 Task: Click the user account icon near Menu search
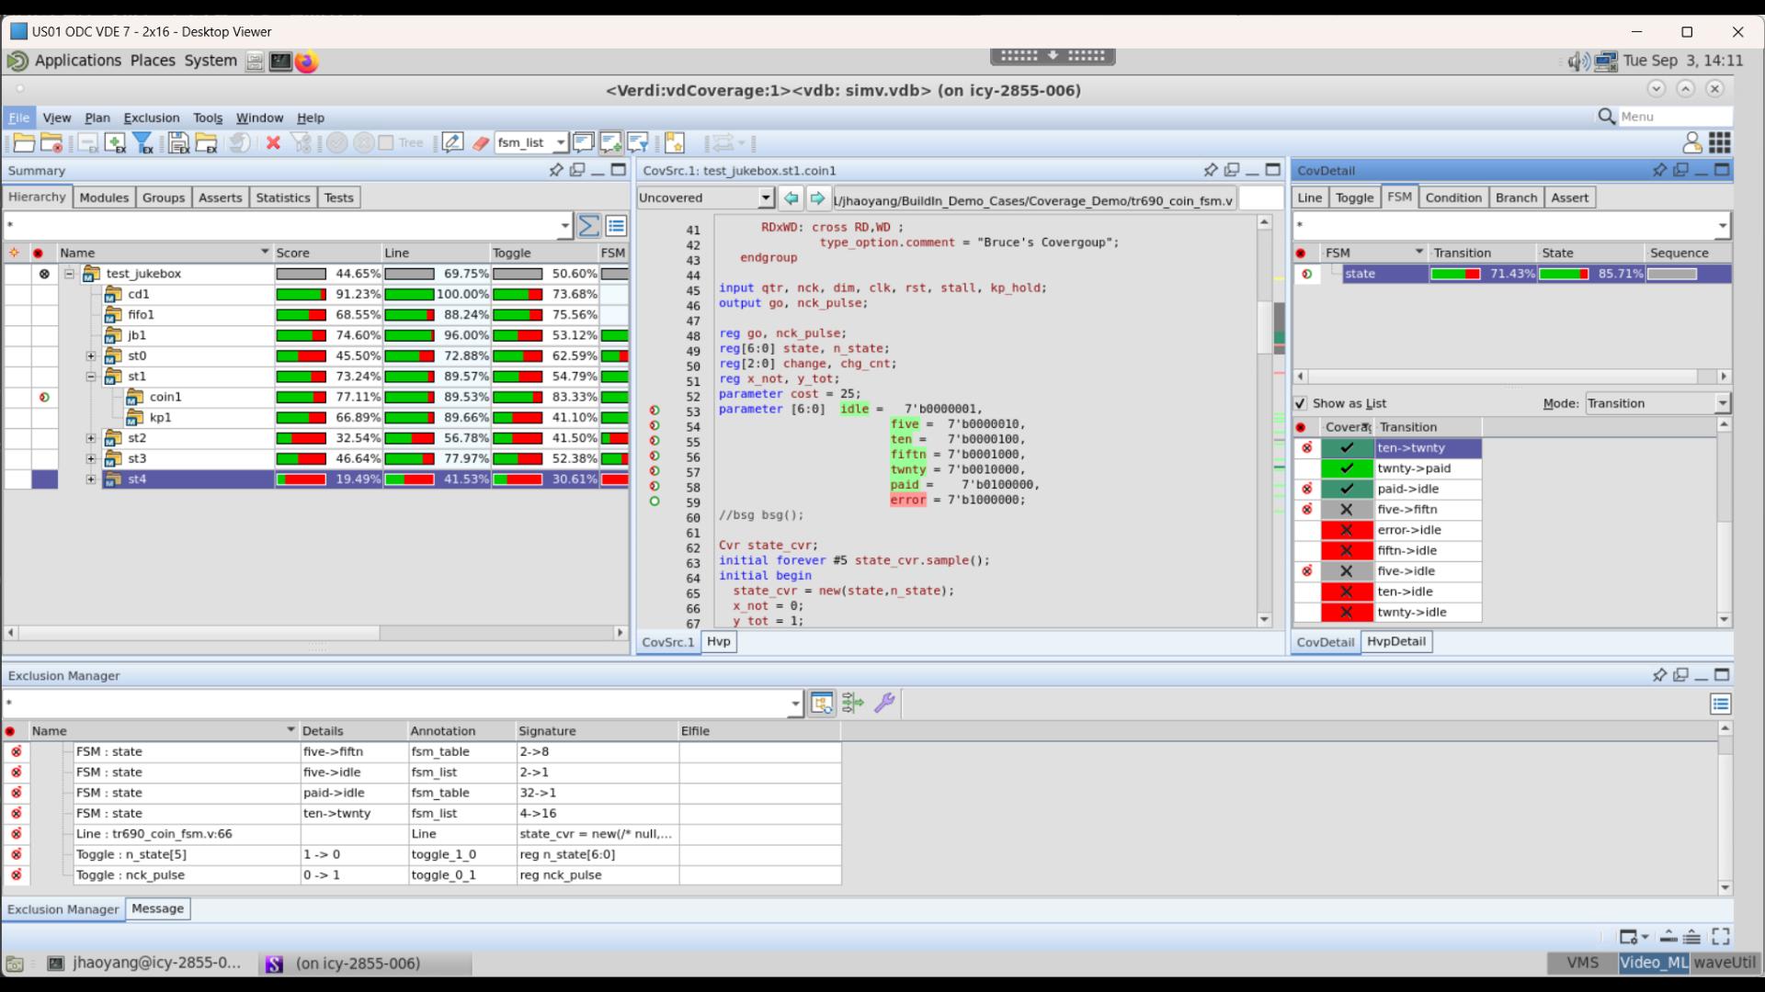coord(1691,142)
